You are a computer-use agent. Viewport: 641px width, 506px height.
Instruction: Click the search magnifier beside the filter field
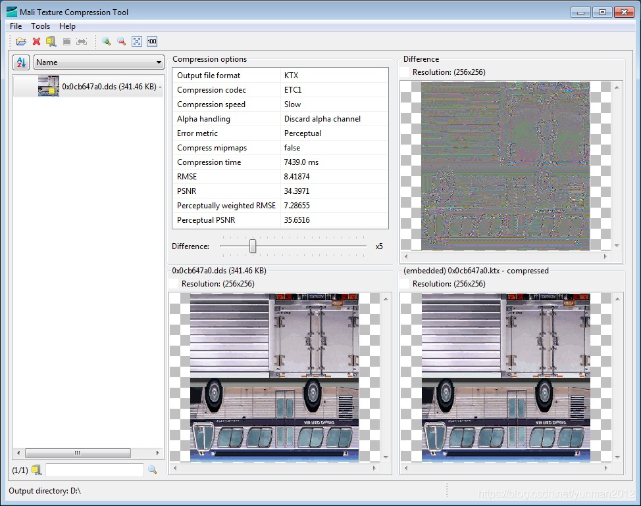[153, 470]
